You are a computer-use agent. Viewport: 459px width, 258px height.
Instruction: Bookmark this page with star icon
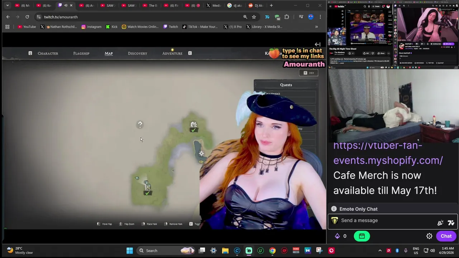tap(254, 17)
